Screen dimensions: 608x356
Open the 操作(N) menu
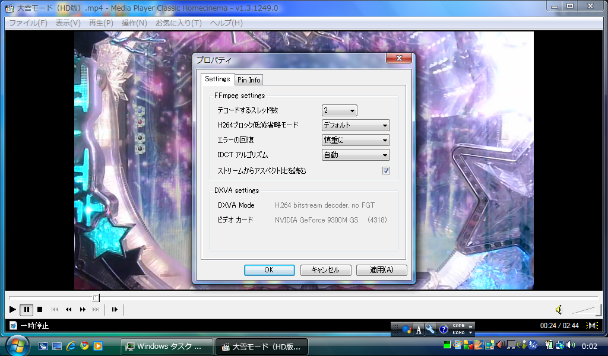[x=134, y=23]
